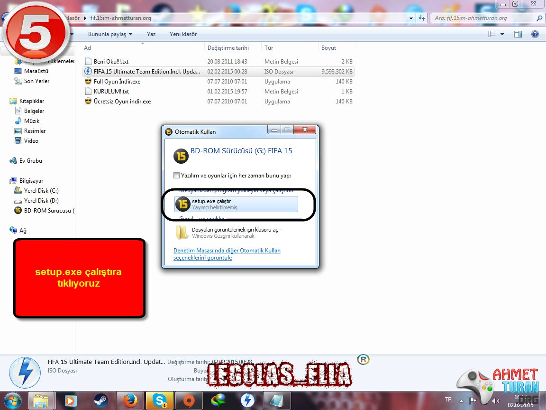Click the Beni Oku!!!.txt file icon
This screenshot has width=546, height=410.
click(x=89, y=61)
